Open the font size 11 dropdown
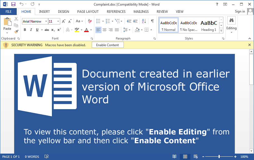The height and width of the screenshot is (160, 254). click(x=58, y=21)
